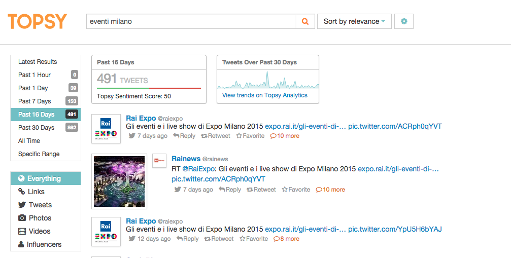
Task: Click into the eventi milano search field
Action: (191, 21)
